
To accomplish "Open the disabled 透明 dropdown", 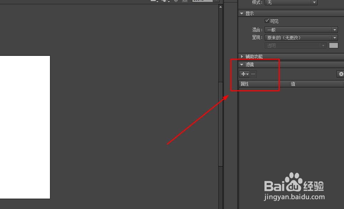I will [x=295, y=45].
